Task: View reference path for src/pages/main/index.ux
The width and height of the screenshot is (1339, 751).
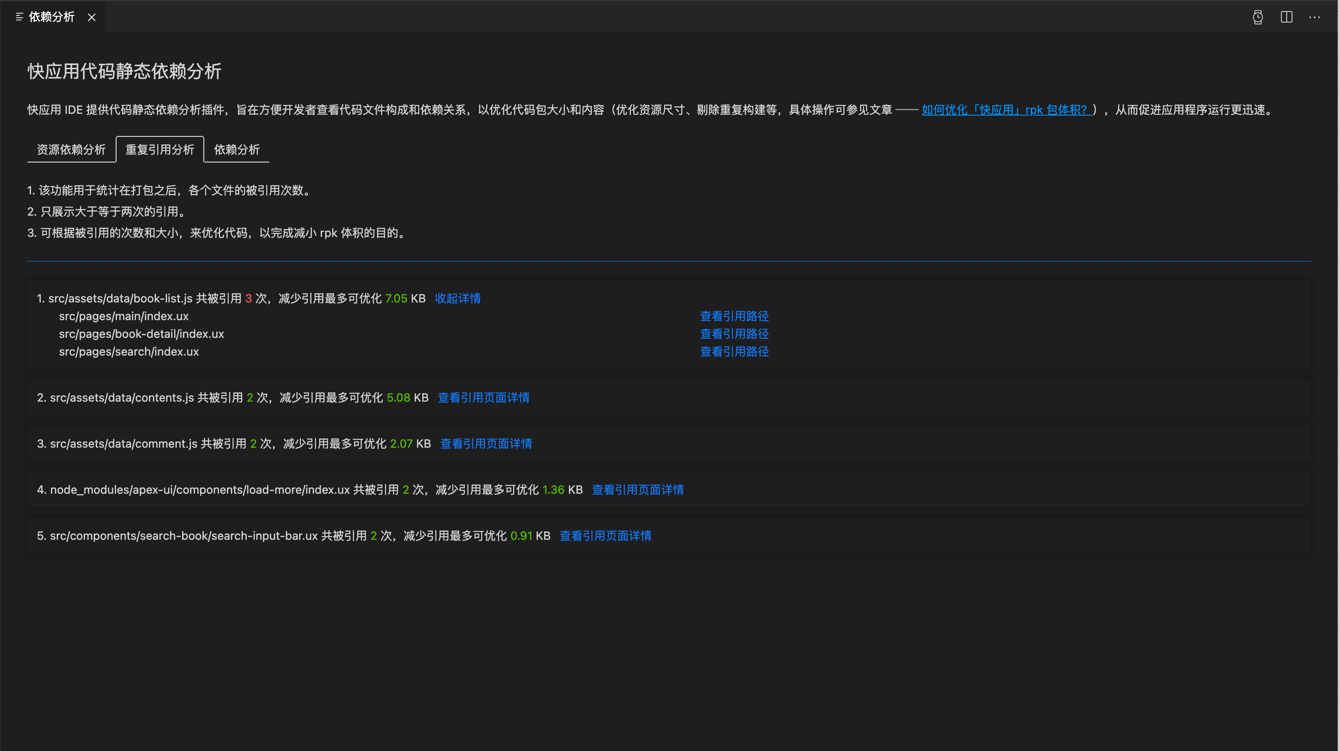Action: click(x=734, y=316)
